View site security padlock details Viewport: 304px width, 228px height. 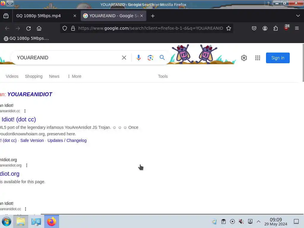73,28
